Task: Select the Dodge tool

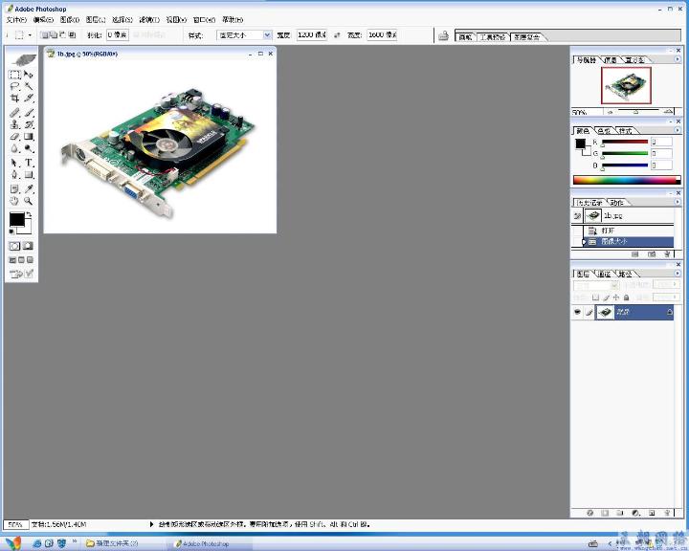Action: (x=29, y=148)
